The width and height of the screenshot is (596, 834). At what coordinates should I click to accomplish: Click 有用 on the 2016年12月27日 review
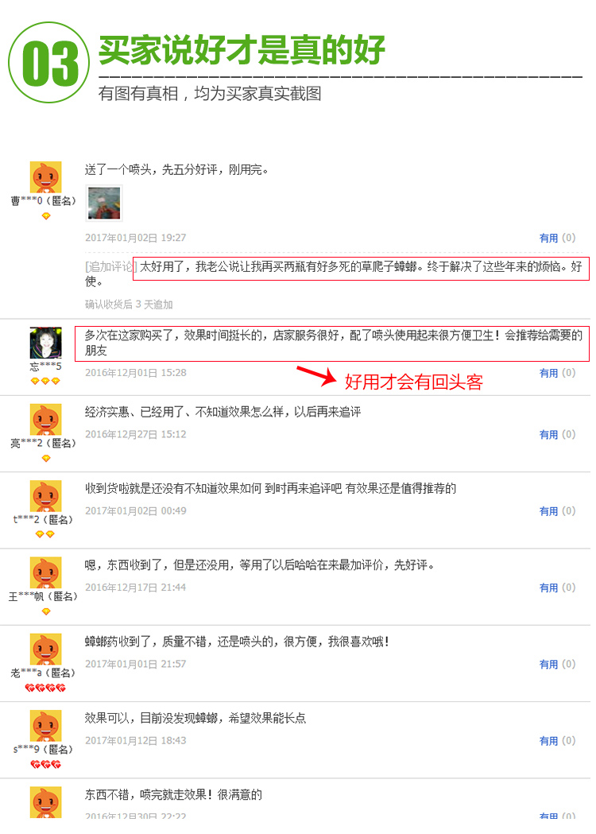548,435
